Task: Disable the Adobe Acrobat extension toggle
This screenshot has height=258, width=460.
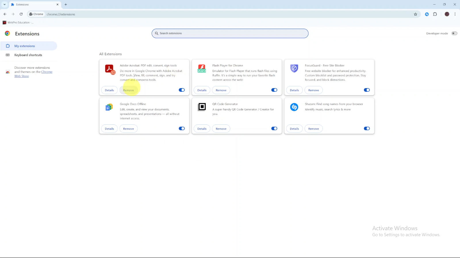Action: (182, 90)
